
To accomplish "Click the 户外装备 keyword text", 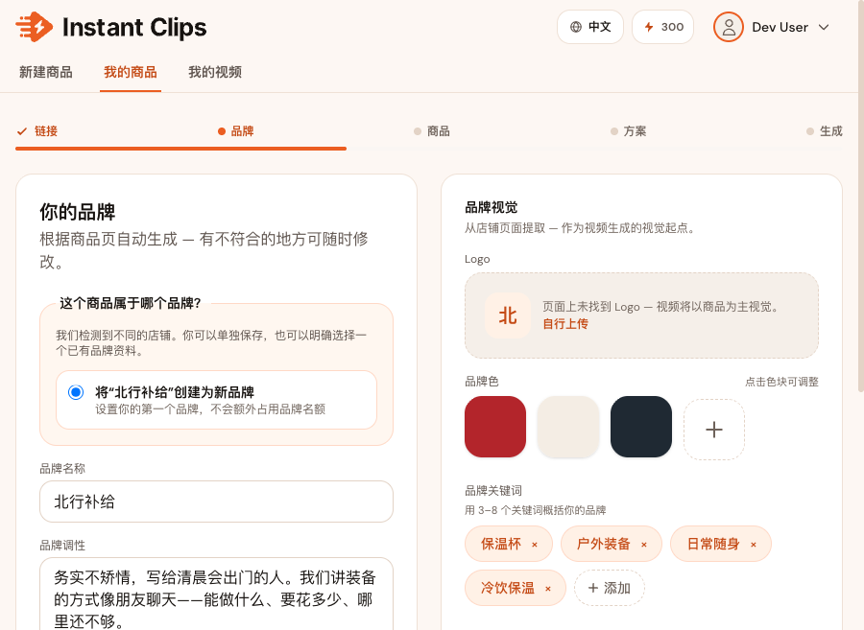I will 604,544.
